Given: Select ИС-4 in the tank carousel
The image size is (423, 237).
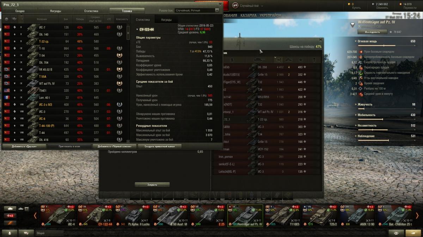Looking at the screenshot, I should point(57,215).
